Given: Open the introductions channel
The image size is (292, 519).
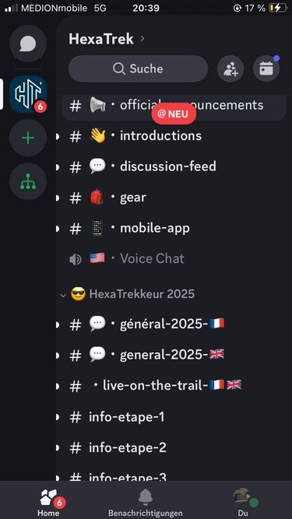Looking at the screenshot, I should [174, 136].
